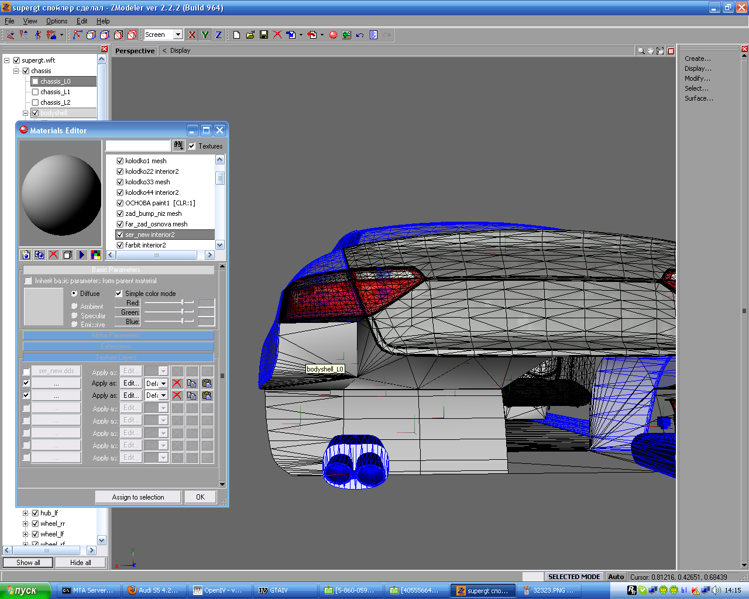749x599 pixels.
Task: Click the X axis lock button
Action: pyautogui.click(x=191, y=35)
